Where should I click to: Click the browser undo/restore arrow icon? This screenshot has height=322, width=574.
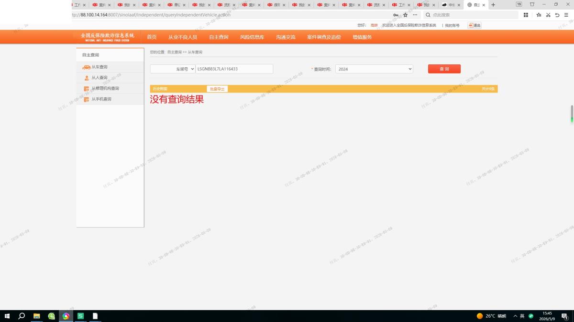557,15
